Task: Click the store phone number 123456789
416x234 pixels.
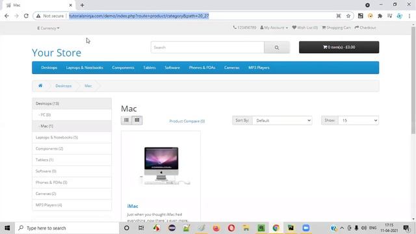Action: pyautogui.click(x=244, y=27)
